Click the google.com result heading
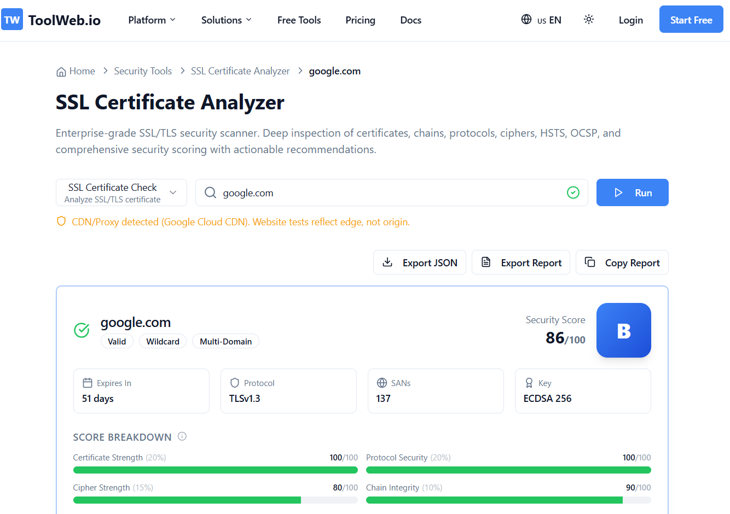The image size is (730, 514). click(x=136, y=322)
